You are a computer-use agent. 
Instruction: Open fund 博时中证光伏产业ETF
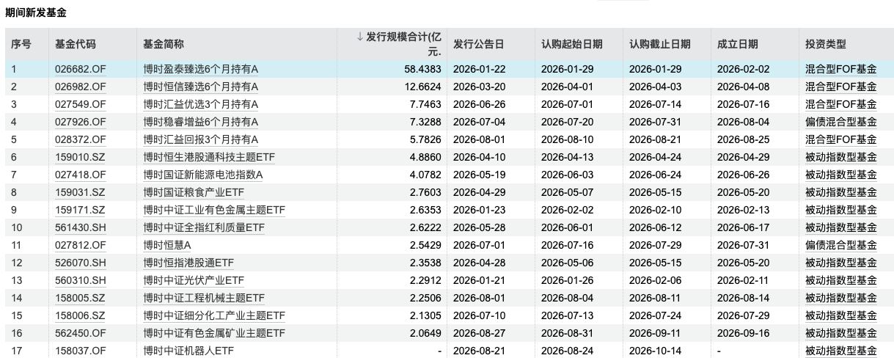tap(194, 281)
